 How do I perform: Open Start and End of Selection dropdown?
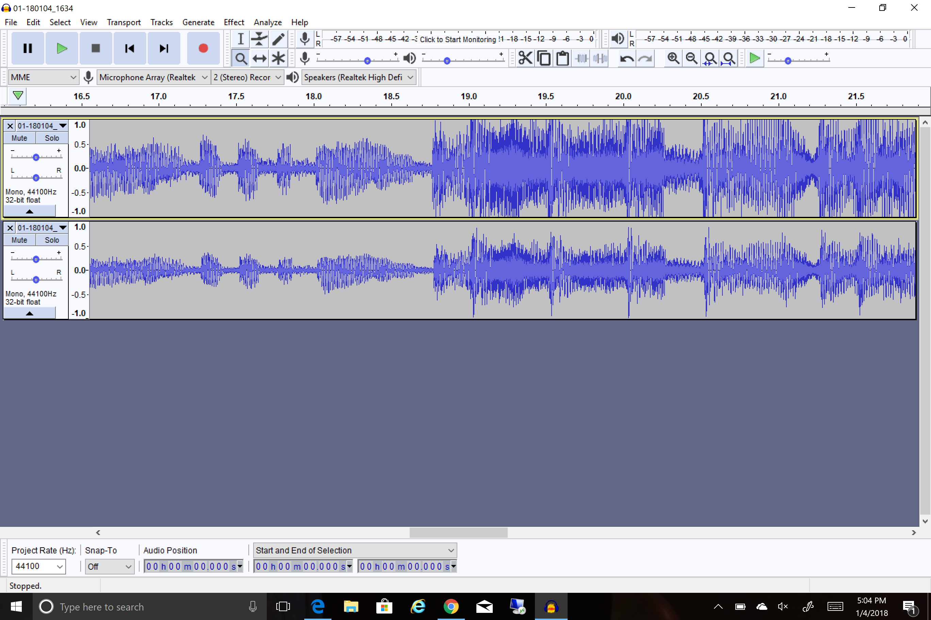[355, 550]
